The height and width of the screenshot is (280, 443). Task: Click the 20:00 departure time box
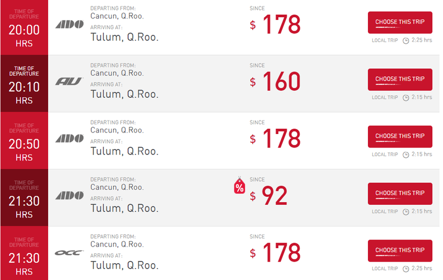tap(24, 26)
